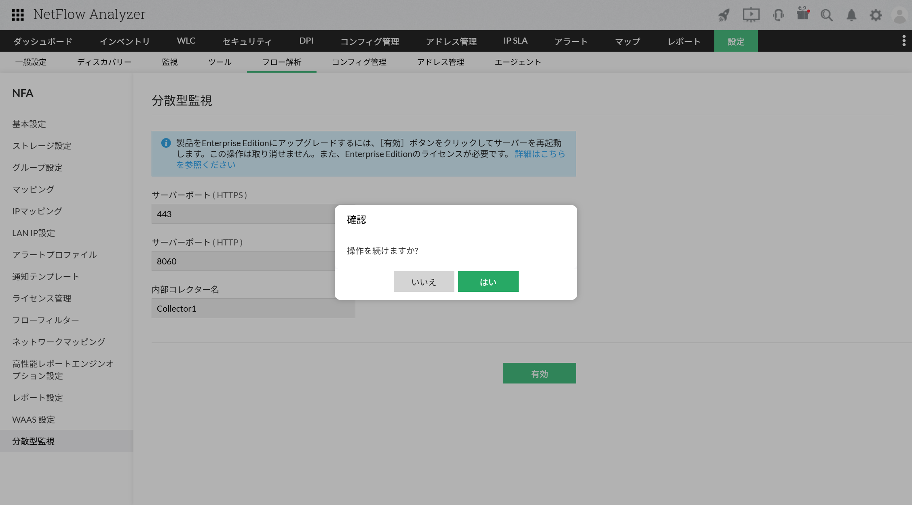The image size is (912, 505).
Task: Switch to the ディスカバリー settings tab
Action: coord(104,62)
